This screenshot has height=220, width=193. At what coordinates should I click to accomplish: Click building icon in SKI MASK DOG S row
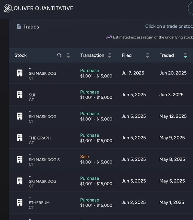click(20, 159)
